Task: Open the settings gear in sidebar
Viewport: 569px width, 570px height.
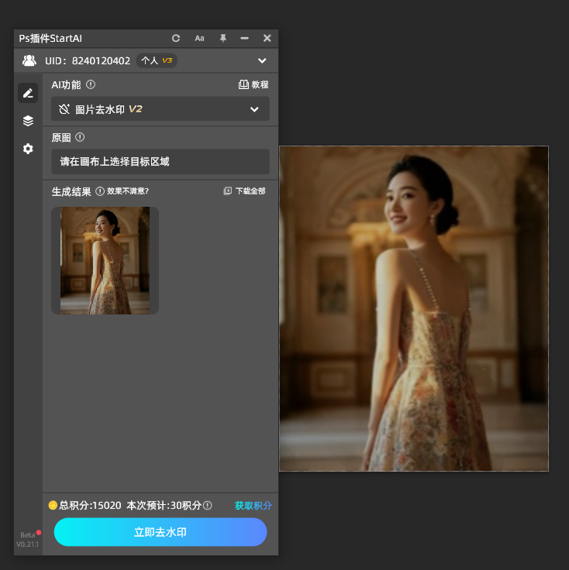Action: (28, 149)
